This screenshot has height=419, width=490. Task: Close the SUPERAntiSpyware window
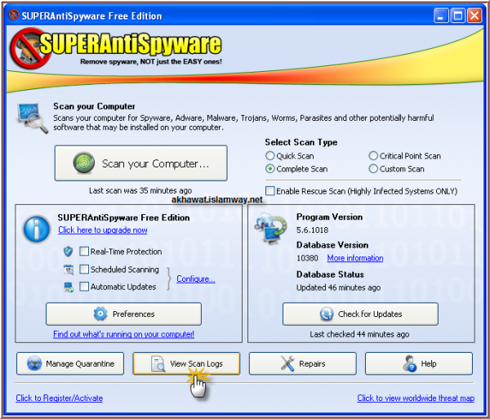474,16
